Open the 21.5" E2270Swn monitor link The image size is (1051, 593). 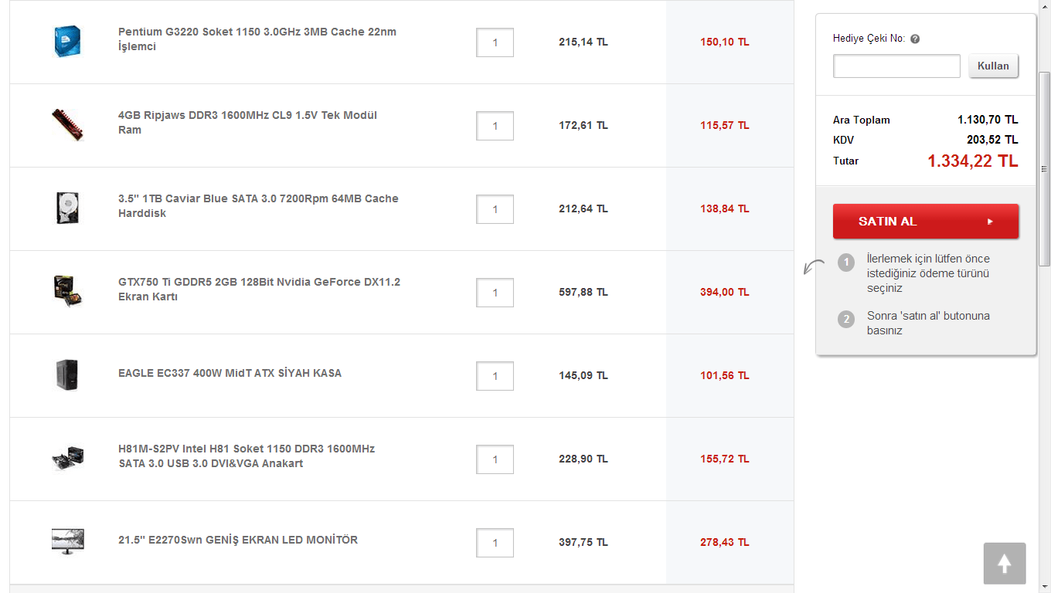click(238, 540)
